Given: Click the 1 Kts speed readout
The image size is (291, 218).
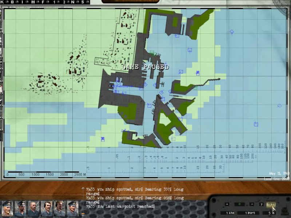Looking at the screenshot, I should coord(230,213).
